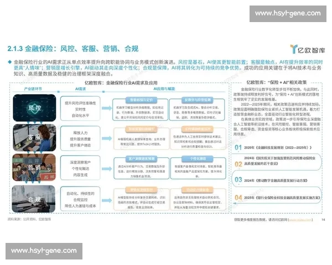Click the 降低人为差错与成本 text line
Screen dimensions: 332x265
pyautogui.click(x=80, y=206)
